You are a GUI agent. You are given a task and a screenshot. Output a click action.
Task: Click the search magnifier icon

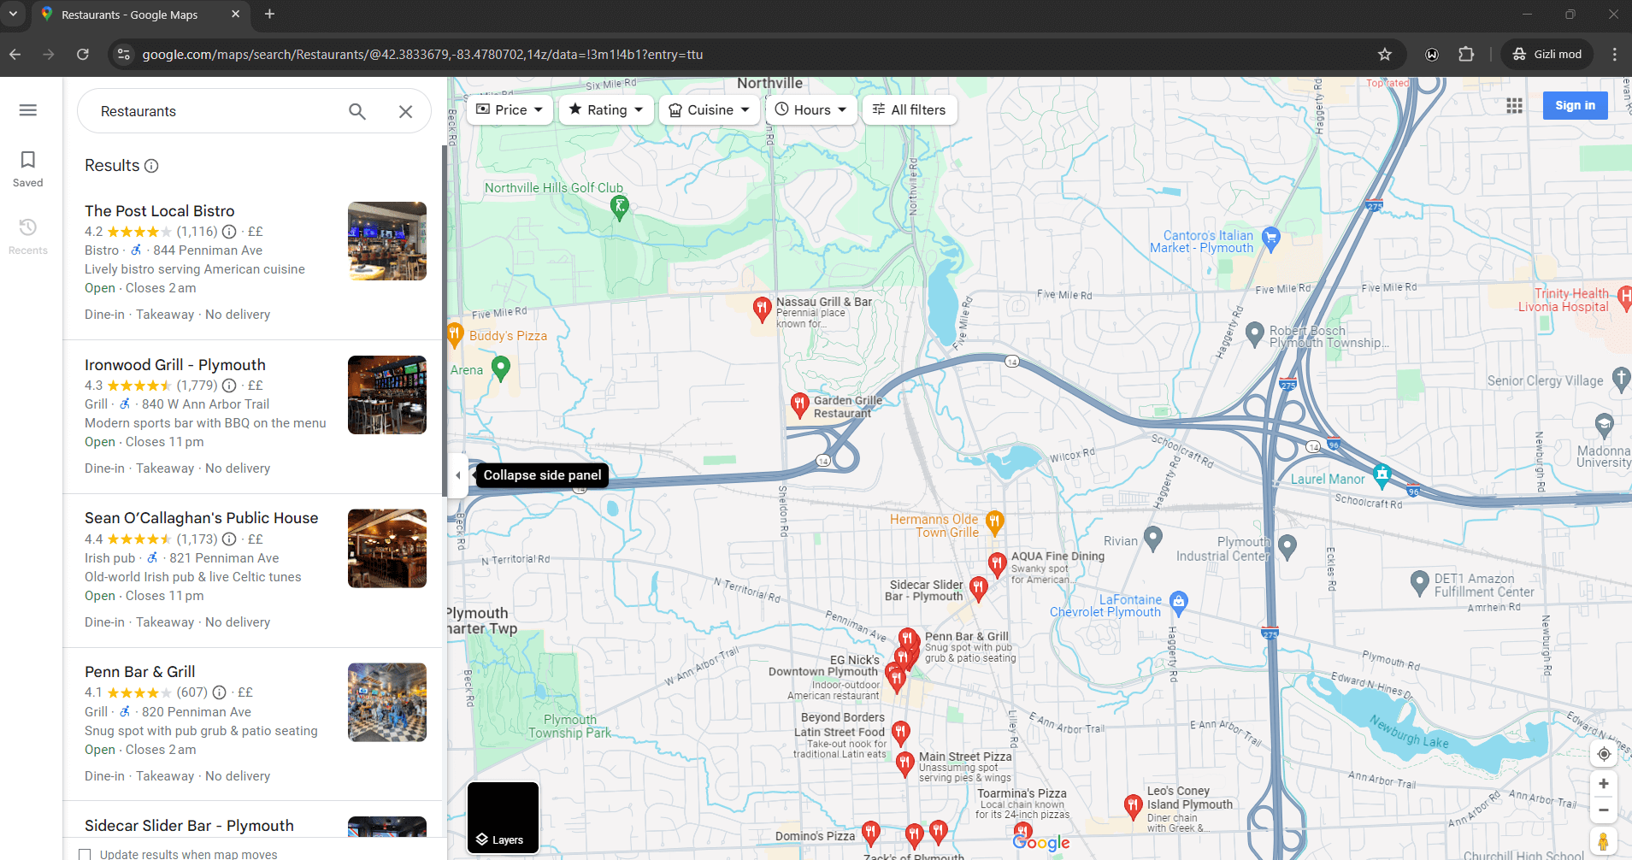(x=357, y=111)
